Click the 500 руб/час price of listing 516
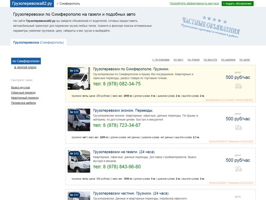Image resolution: width=266 pixels, height=200 pixels. point(238,77)
